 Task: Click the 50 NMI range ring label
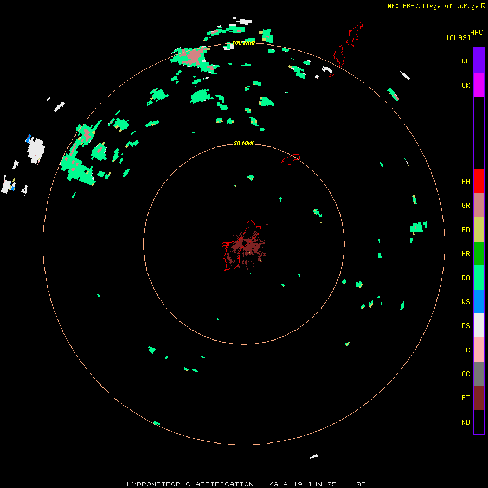click(243, 143)
